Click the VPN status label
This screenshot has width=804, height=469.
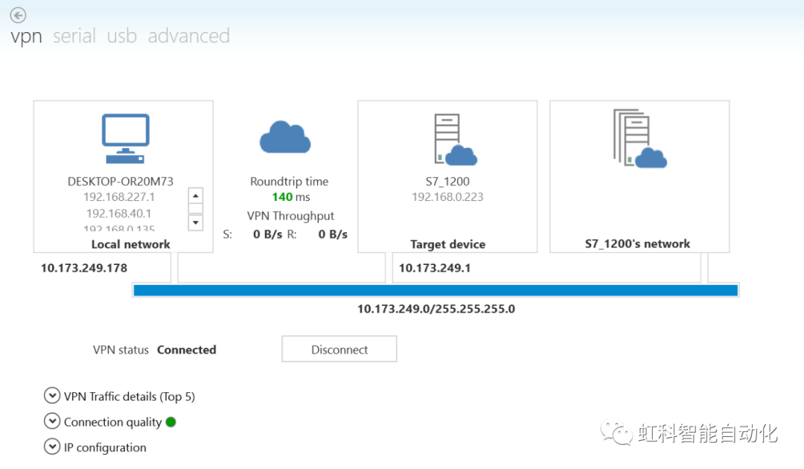coord(121,350)
